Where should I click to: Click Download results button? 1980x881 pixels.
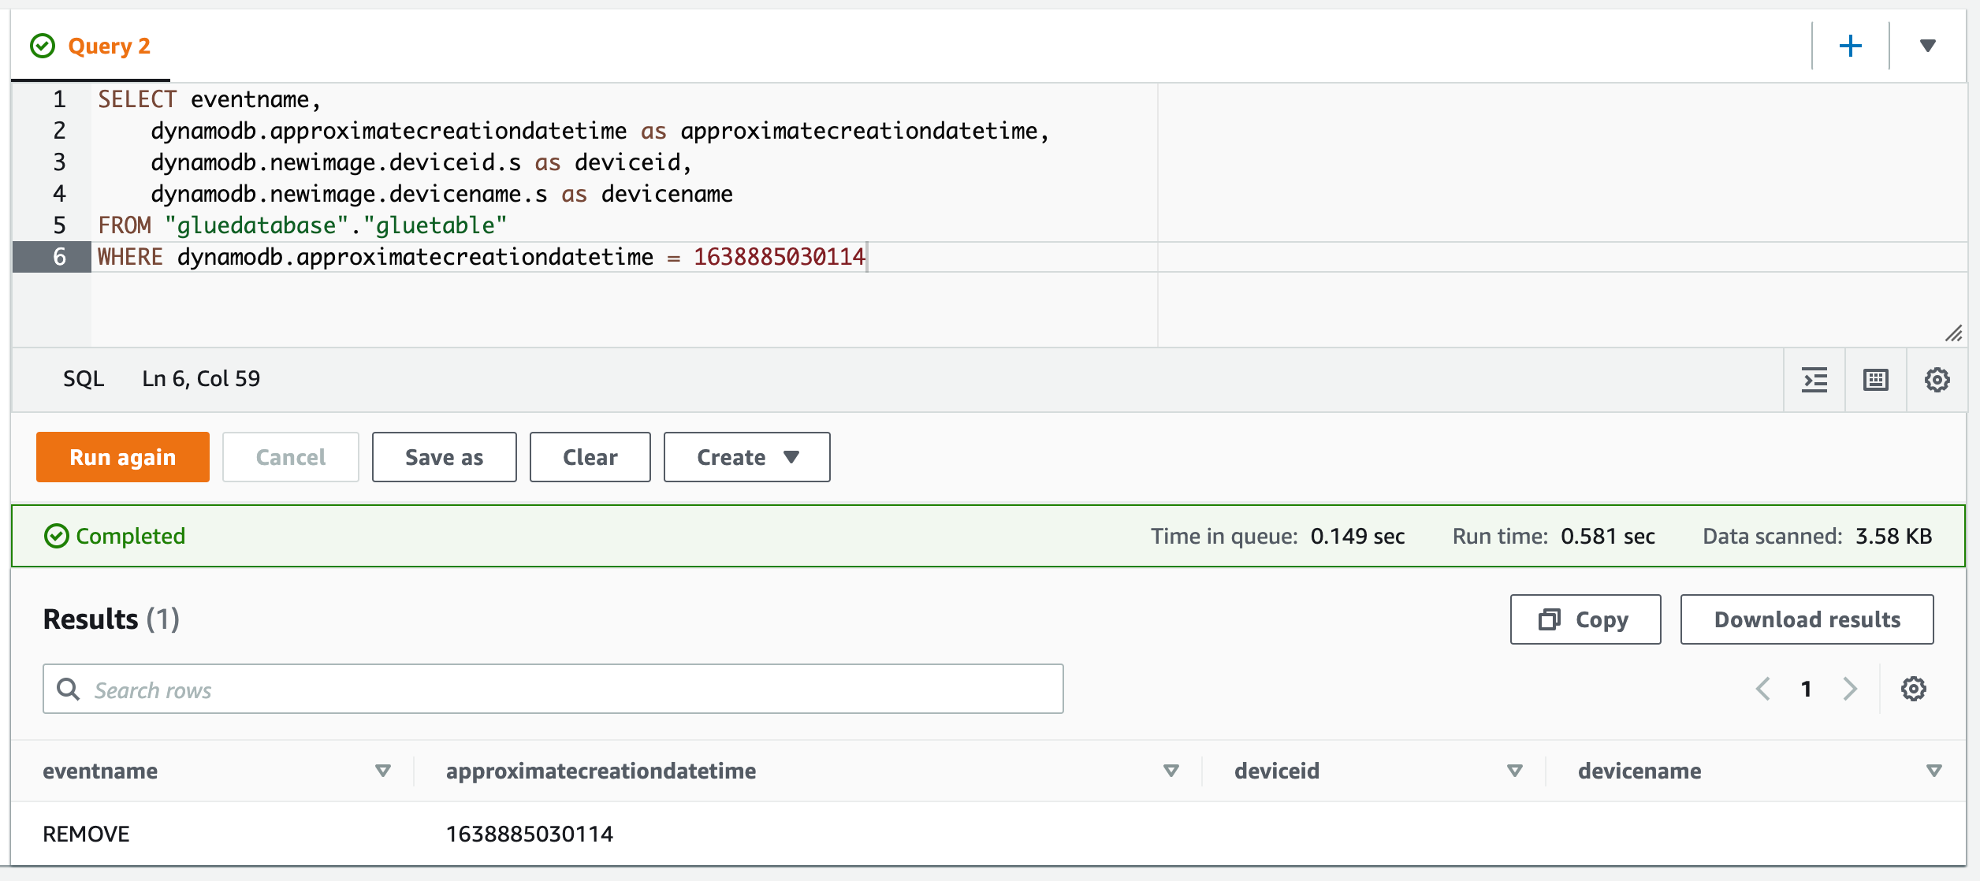coord(1807,619)
